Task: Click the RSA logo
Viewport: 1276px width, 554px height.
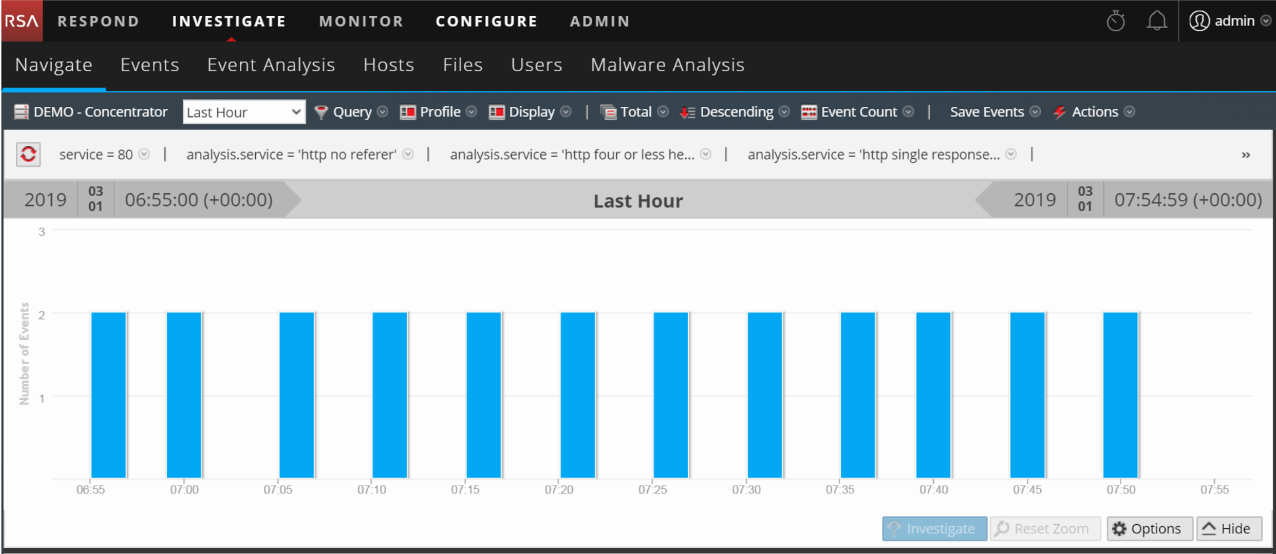Action: [x=21, y=21]
